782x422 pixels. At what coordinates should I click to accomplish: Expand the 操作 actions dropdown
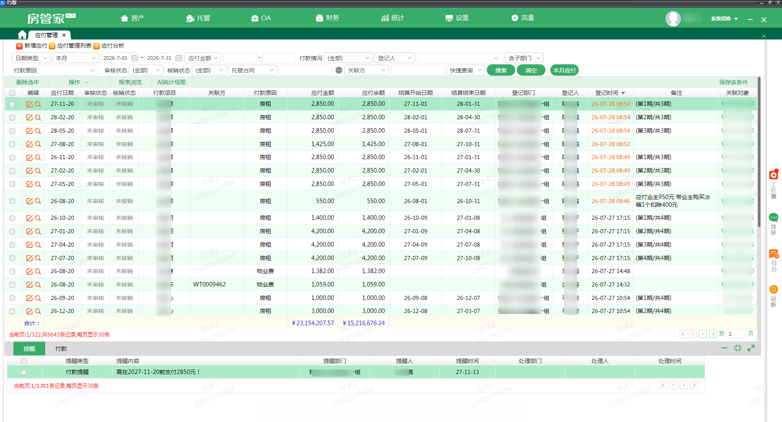pyautogui.click(x=79, y=82)
